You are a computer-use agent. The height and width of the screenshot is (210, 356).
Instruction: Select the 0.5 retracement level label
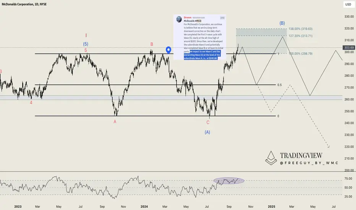(279, 85)
